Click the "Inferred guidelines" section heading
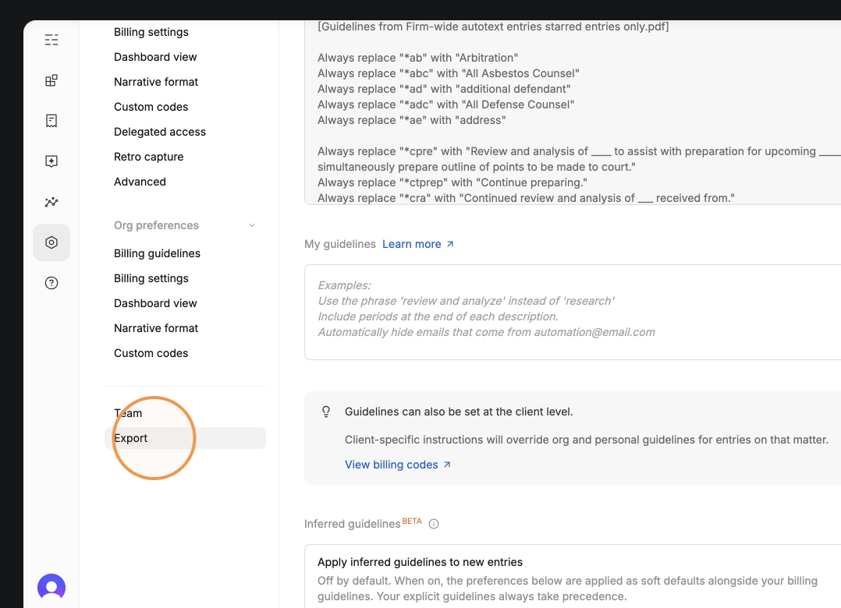 (x=353, y=524)
